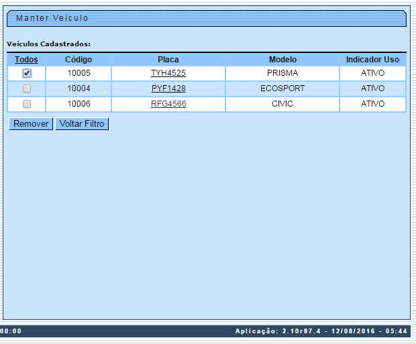Click the code cell 10005

tap(79, 73)
